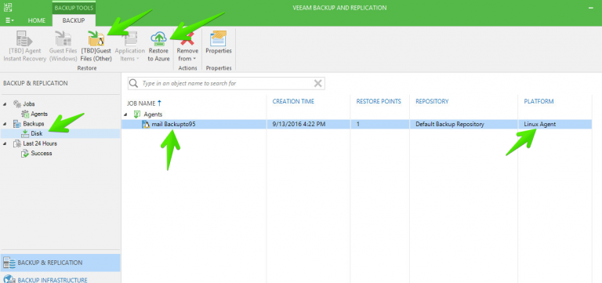Viewport: 602px width, 283px height.
Task: Collapse the Last 24 Hours node
Action: [5, 143]
